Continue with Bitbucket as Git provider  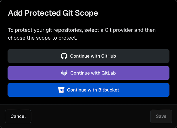click(x=88, y=90)
